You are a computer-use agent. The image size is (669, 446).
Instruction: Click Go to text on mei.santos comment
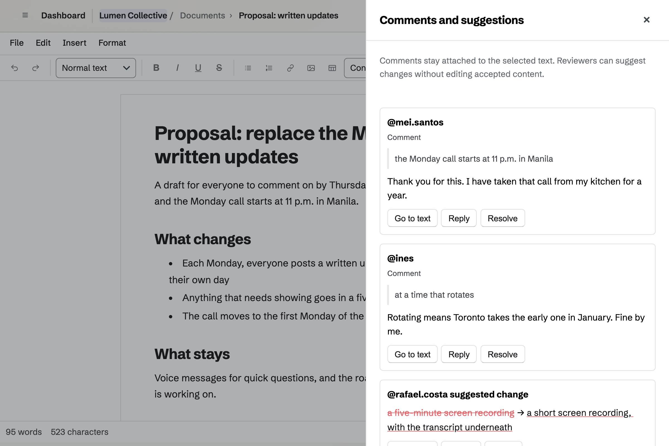point(413,218)
